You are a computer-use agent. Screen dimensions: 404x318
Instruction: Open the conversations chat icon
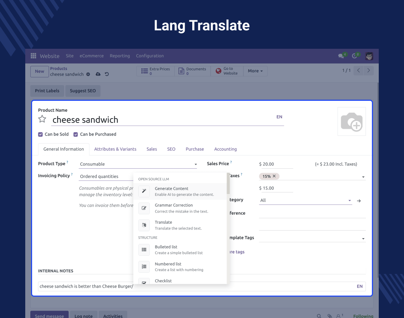coord(341,56)
